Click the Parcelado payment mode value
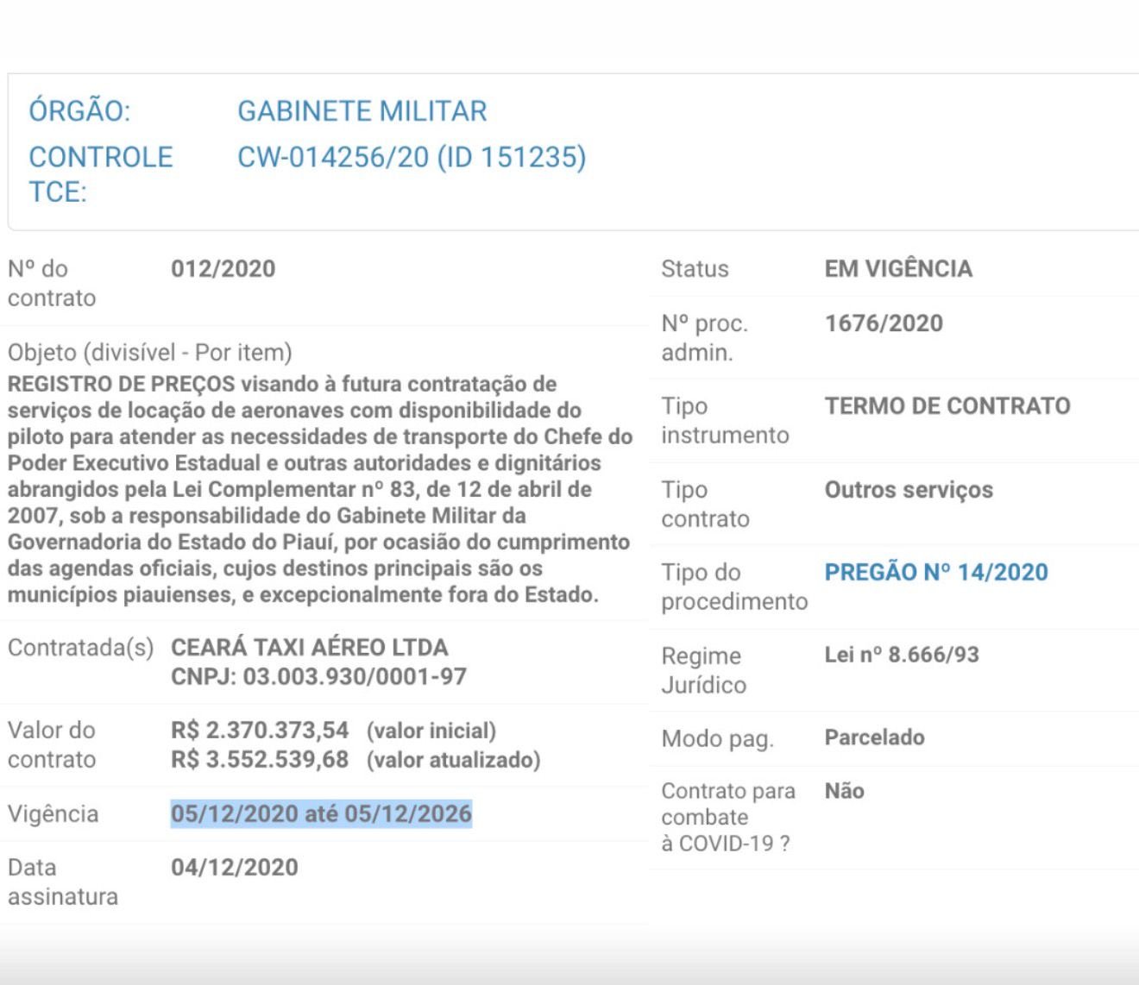 874,737
